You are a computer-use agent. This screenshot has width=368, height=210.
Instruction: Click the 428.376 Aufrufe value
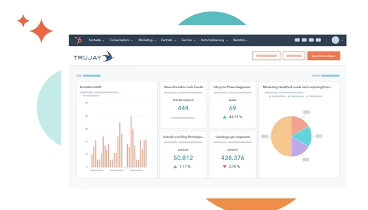[232, 158]
